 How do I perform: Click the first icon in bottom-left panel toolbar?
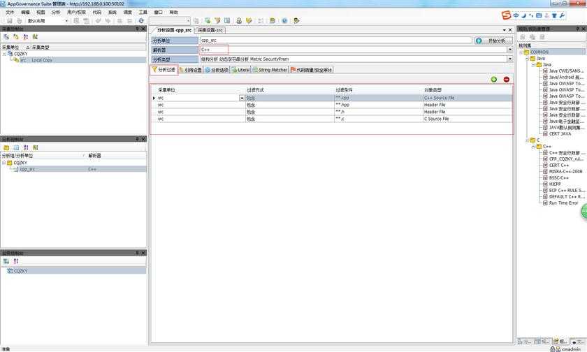pos(6,261)
